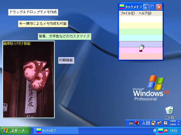The width and height of the screenshot is (181, 135).
Task: Pick the pale yellow color strip
Action: coord(141,26)
